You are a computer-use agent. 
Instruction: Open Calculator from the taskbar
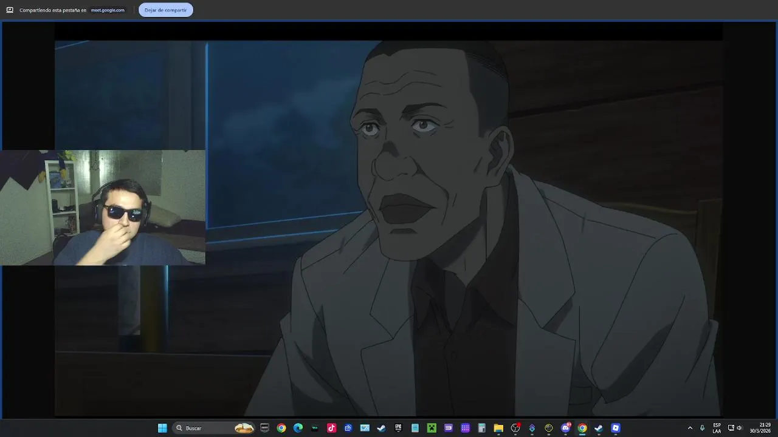click(482, 428)
